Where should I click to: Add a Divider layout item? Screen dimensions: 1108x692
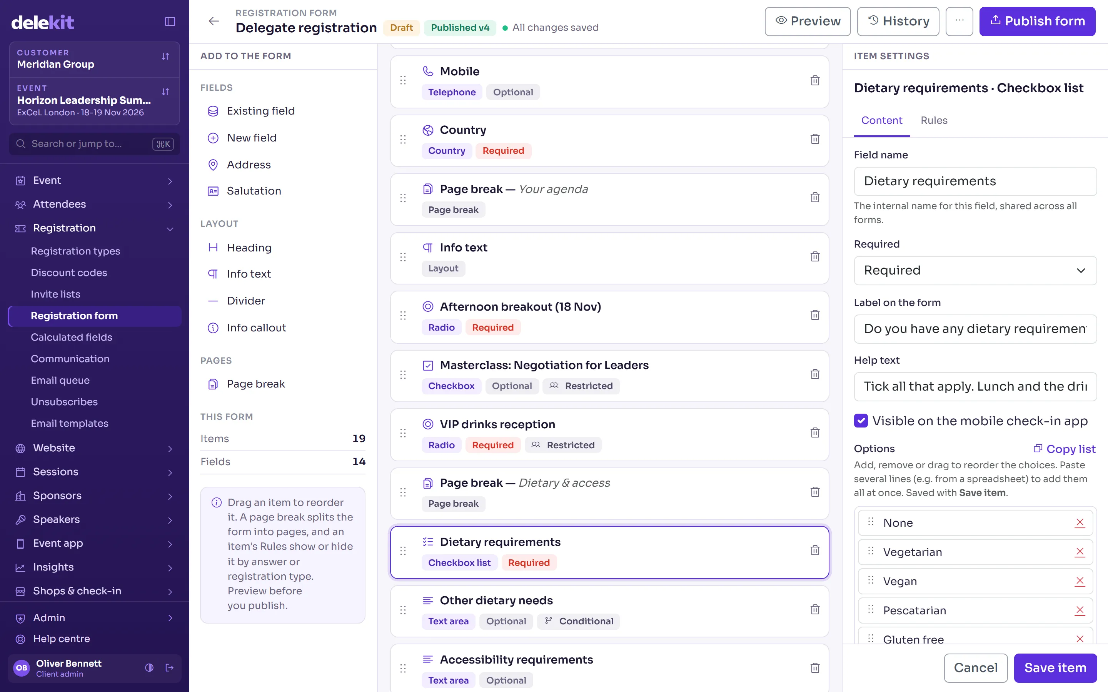(x=283, y=301)
